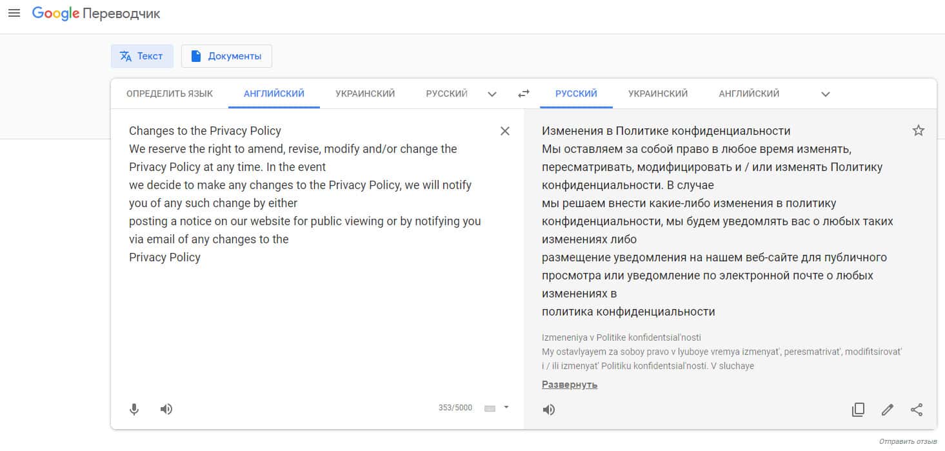Open the Отправить отзыв feedback link
The width and height of the screenshot is (945, 451).
(908, 442)
